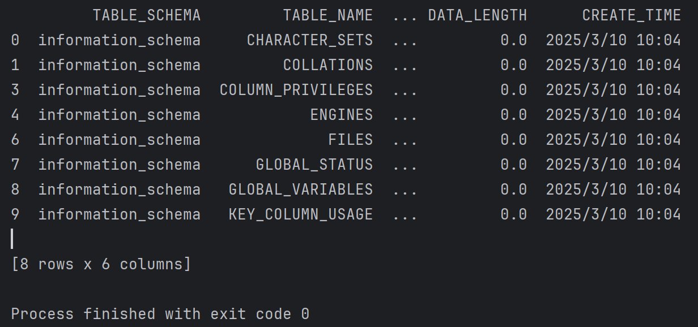Image resolution: width=698 pixels, height=327 pixels.
Task: Click the GLOBAL_VARIABLES table name
Action: (301, 190)
